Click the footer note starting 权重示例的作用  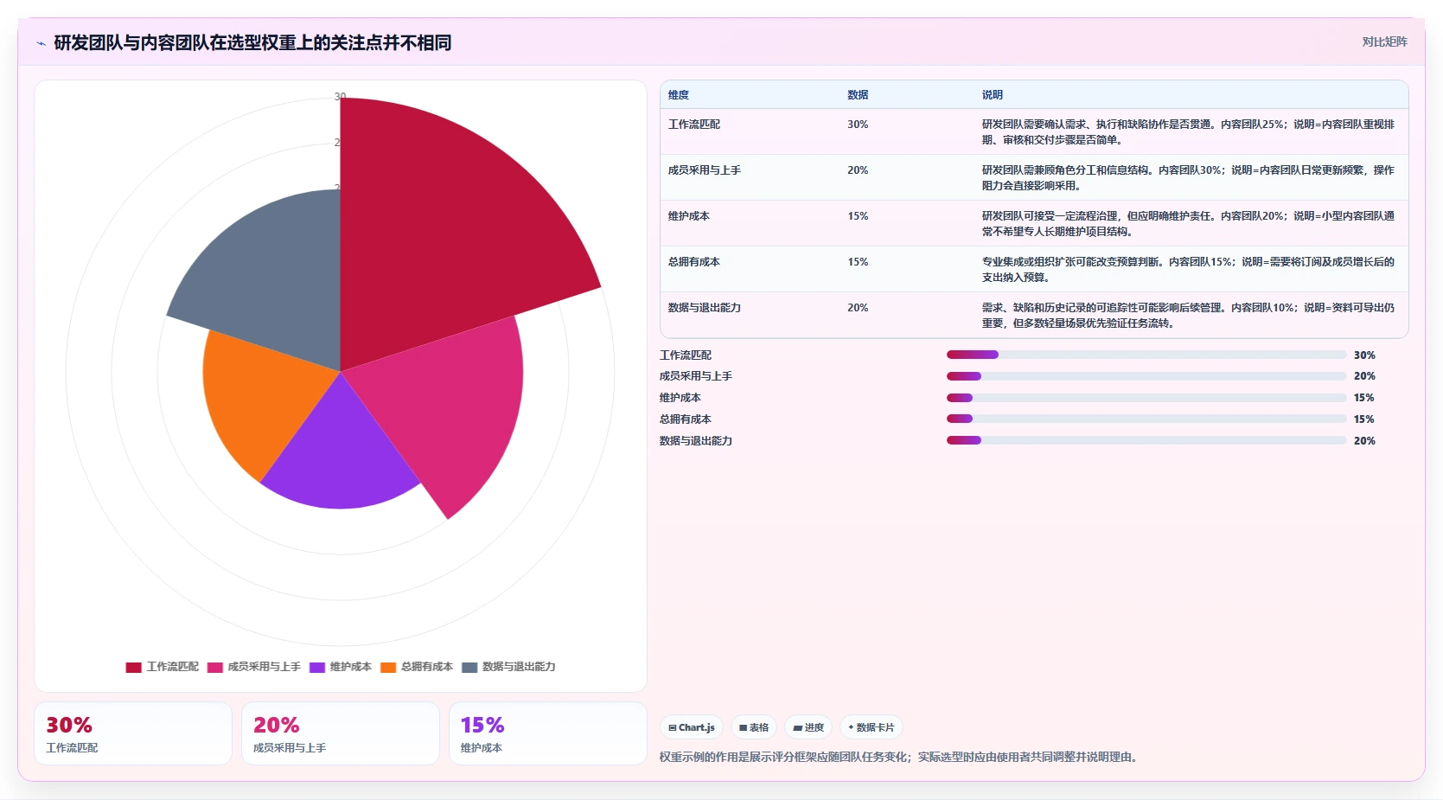click(900, 757)
